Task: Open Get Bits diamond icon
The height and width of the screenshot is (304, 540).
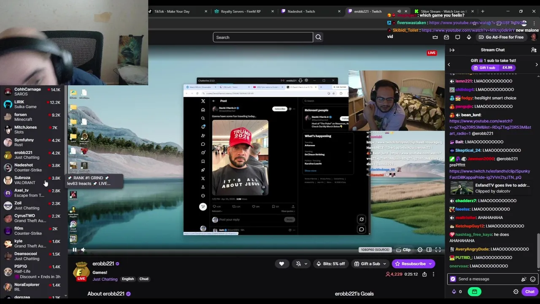Action: pos(469,37)
